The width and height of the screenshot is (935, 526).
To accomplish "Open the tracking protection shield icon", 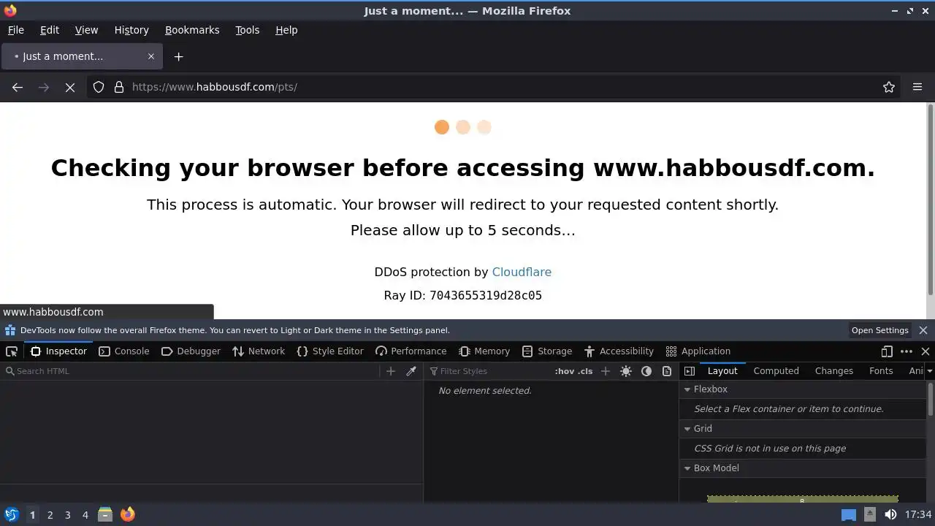I will [99, 87].
